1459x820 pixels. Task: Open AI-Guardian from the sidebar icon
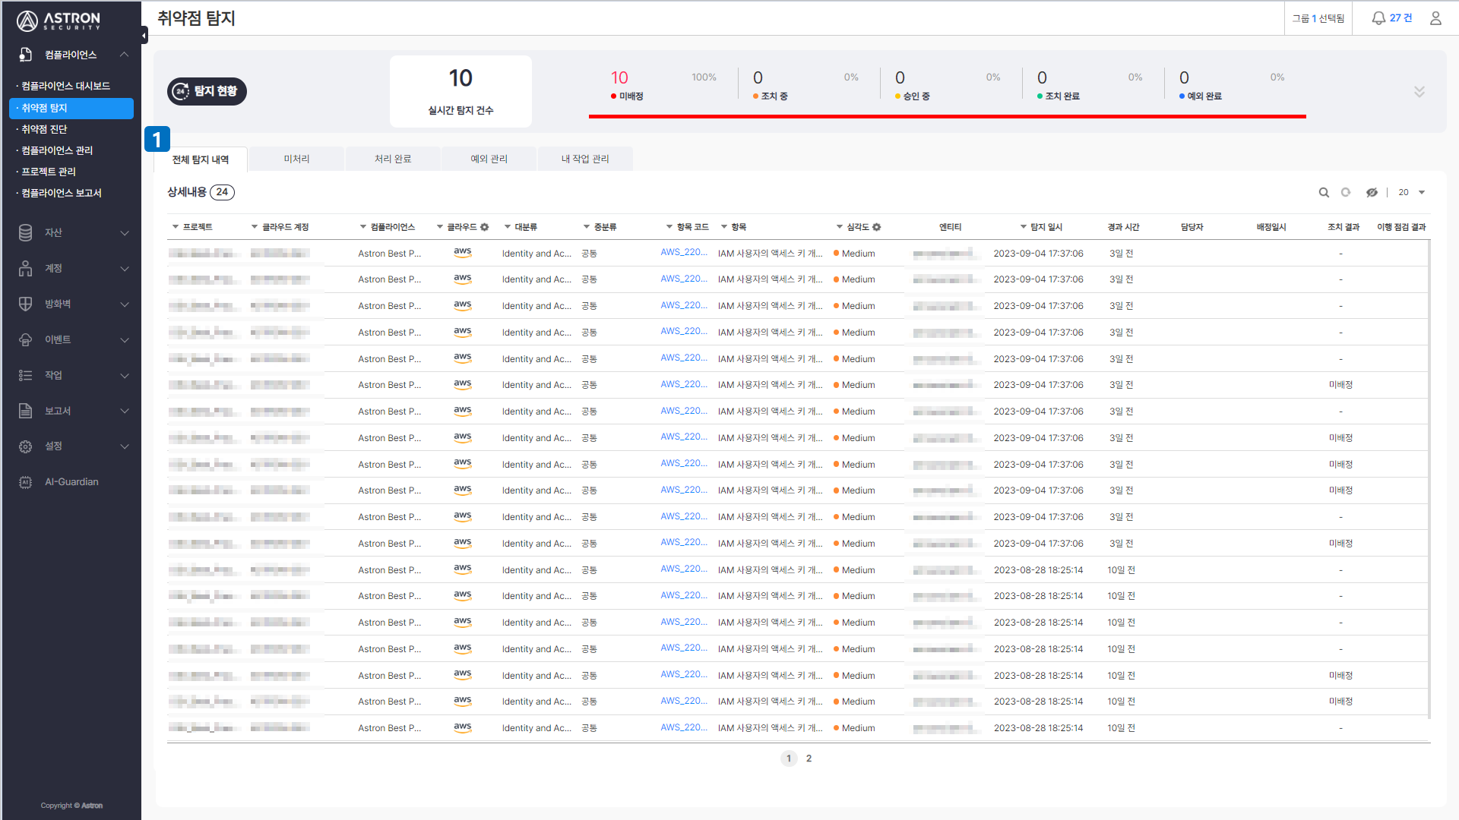tap(25, 482)
